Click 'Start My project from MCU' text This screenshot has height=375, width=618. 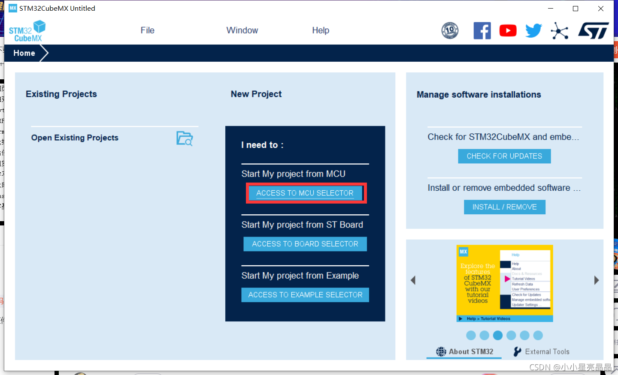pos(293,174)
